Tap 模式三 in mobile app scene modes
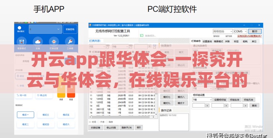273x138 pixels. [x=46, y=115]
